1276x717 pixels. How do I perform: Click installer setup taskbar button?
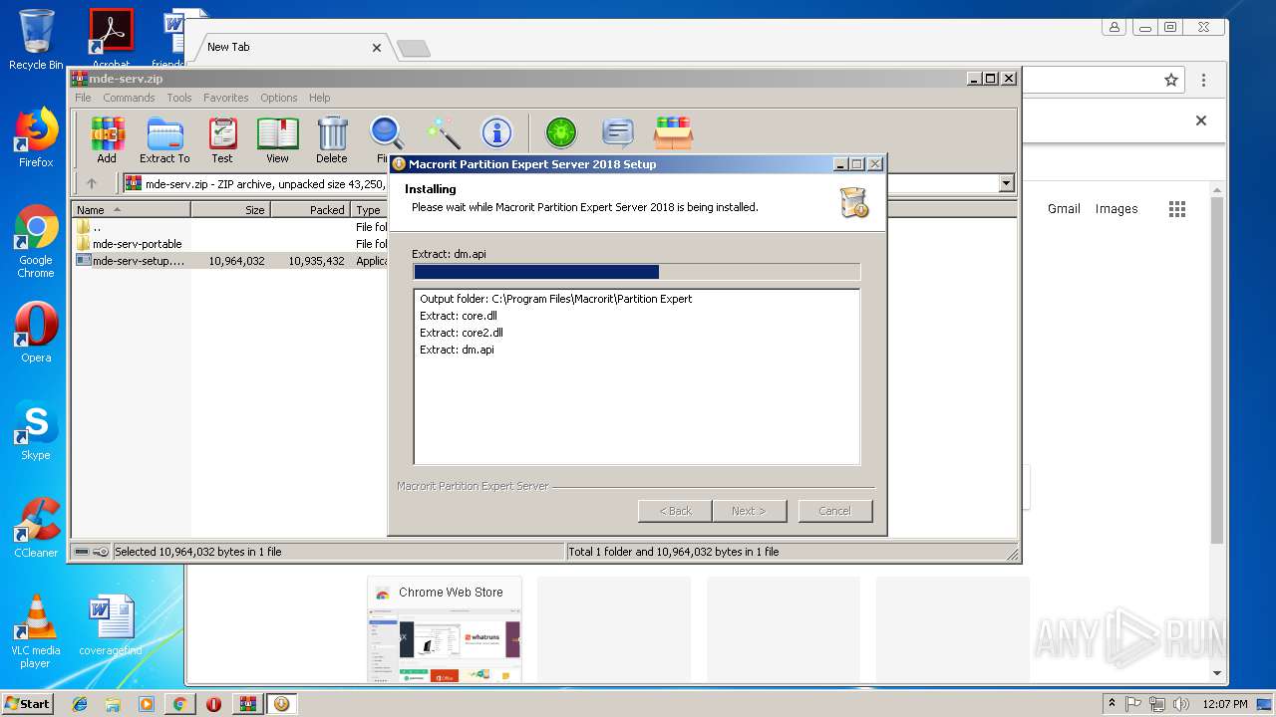click(281, 704)
